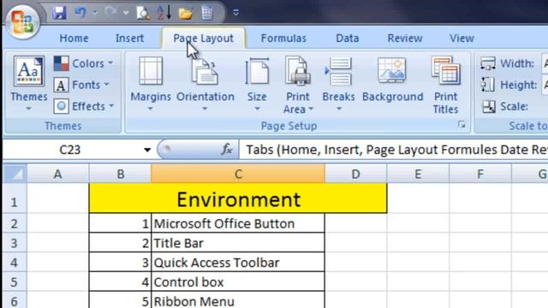This screenshot has height=308, width=548.
Task: Click the Width scale icon
Action: [x=488, y=64]
